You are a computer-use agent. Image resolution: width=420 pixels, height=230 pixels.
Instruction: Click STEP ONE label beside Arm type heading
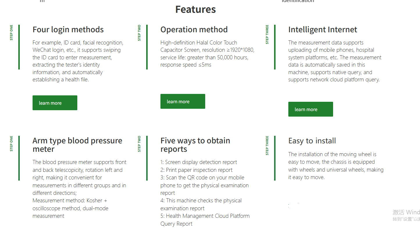coord(11,144)
